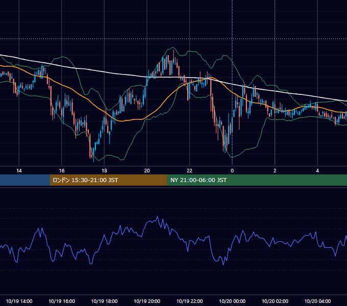Click the date label 10/20 00:00

[232, 301]
